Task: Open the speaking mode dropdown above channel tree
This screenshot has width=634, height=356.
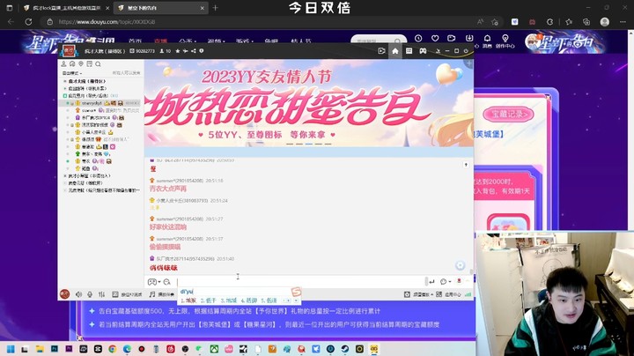Action: coord(72,73)
